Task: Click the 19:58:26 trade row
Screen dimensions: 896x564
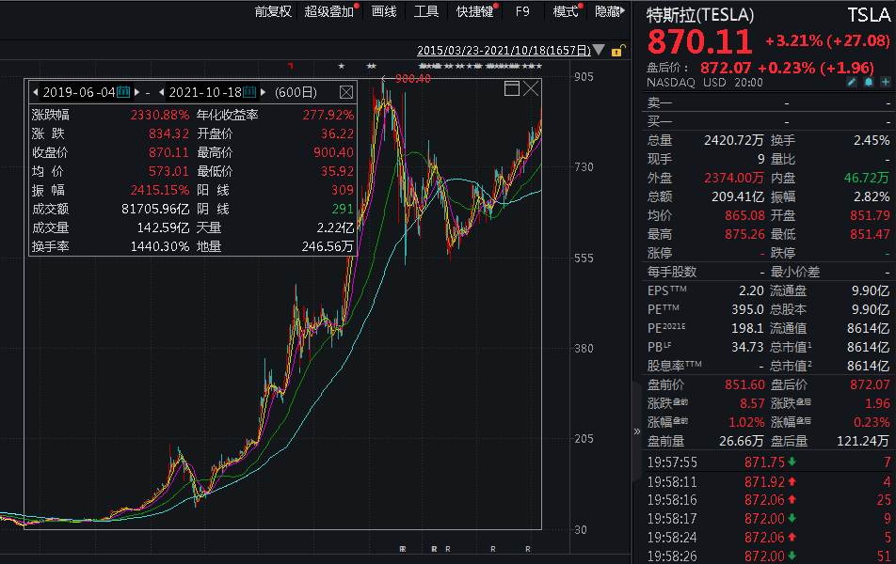Action: click(769, 556)
